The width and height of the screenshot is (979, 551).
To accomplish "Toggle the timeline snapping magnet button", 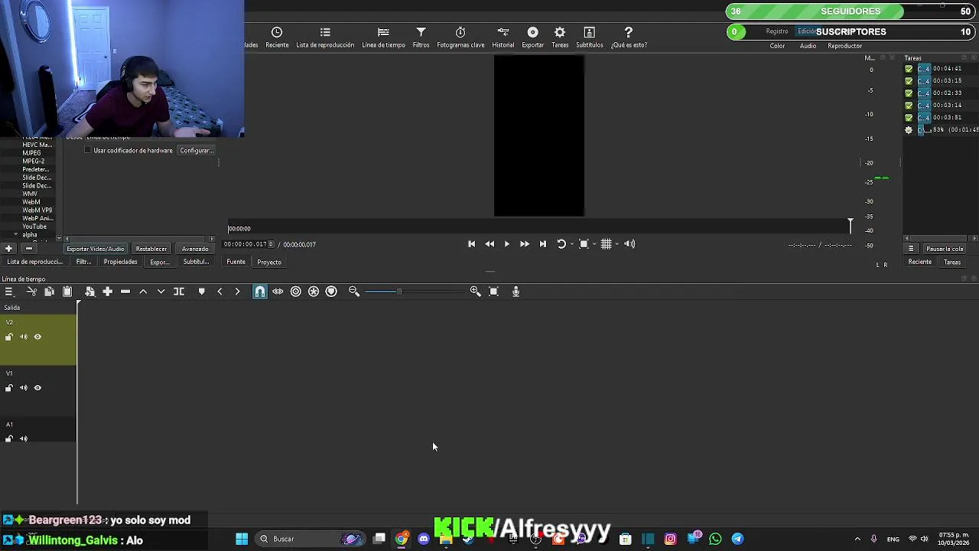I will tap(260, 292).
